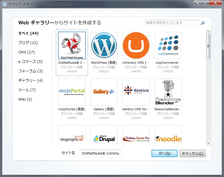Screen dimensions: 224x177
Task: Select the ResourceBlender template icon
Action: [x=168, y=91]
